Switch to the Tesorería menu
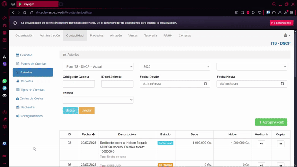The width and height of the screenshot is (297, 167). click(150, 36)
